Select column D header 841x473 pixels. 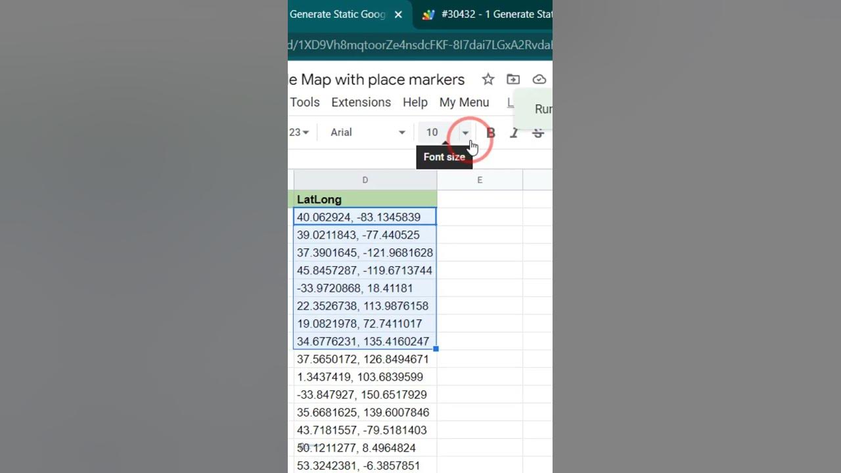pyautogui.click(x=365, y=180)
